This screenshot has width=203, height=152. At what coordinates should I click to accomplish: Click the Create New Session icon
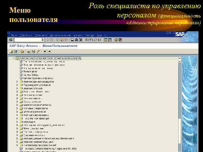[x=105, y=40]
